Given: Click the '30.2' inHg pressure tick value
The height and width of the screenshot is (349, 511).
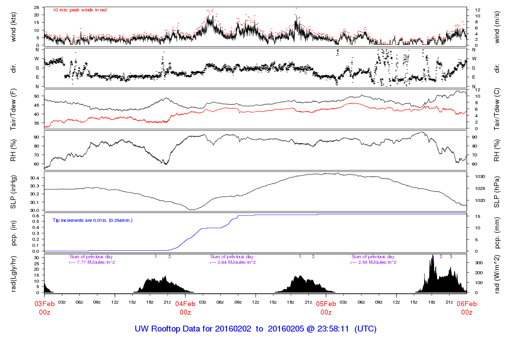Looking at the screenshot, I should 34,194.
